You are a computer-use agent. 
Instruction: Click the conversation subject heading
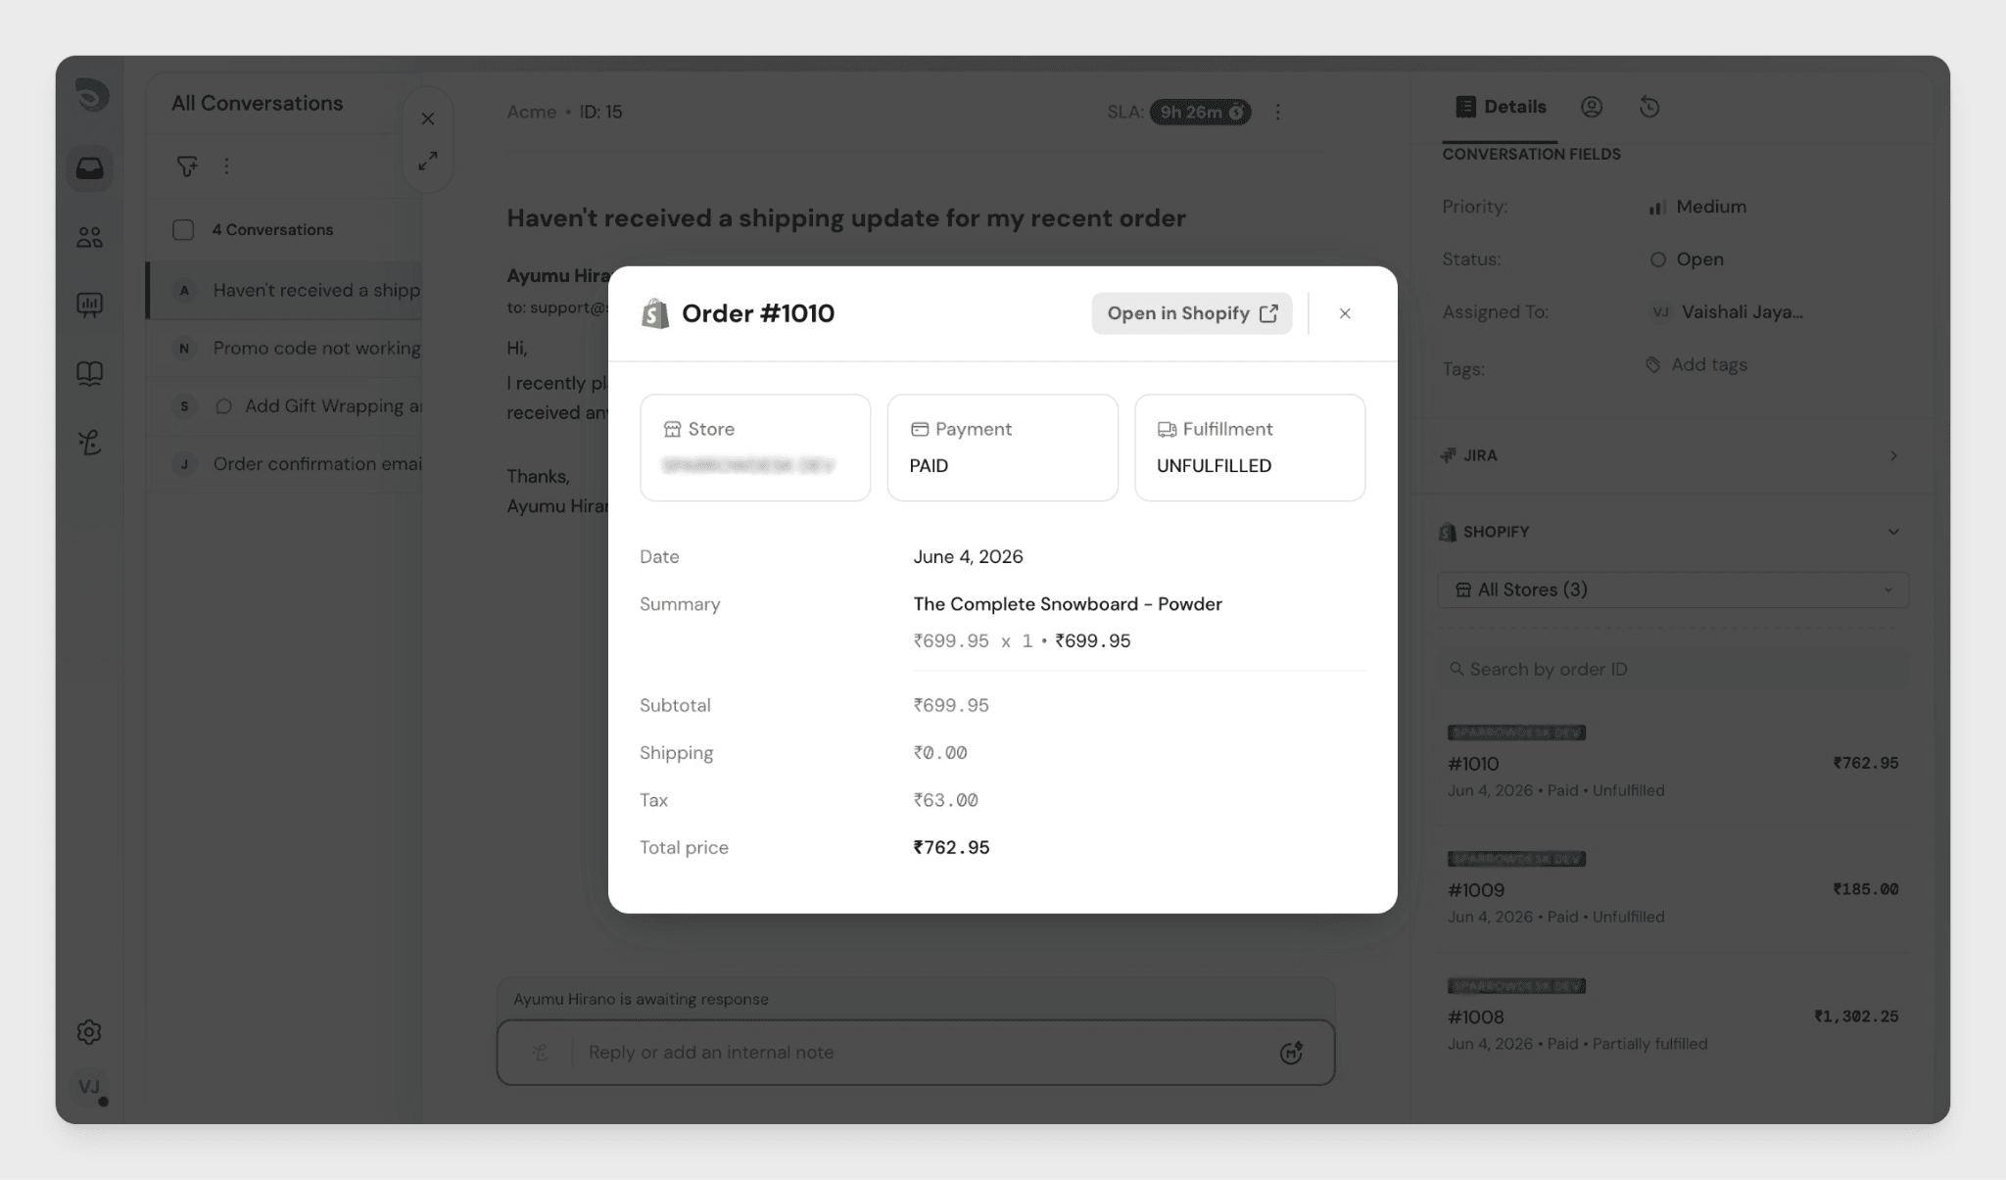click(846, 217)
